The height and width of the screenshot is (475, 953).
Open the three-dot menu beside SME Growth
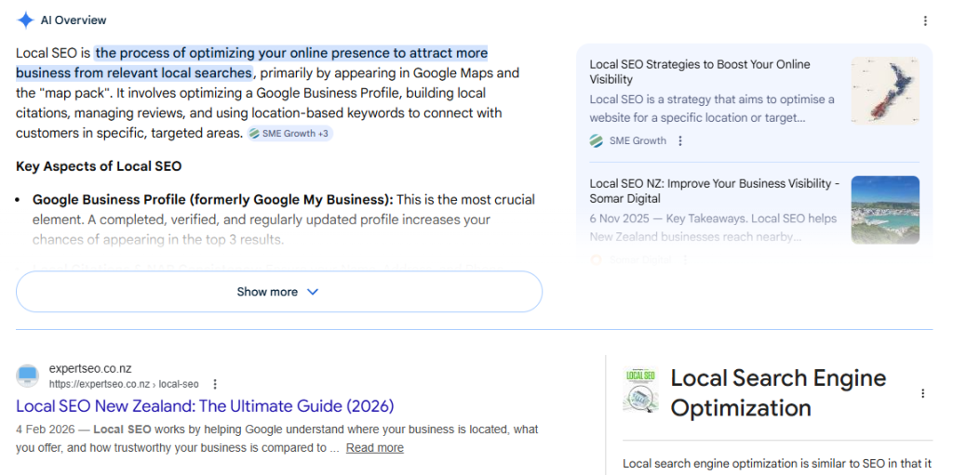coord(680,141)
